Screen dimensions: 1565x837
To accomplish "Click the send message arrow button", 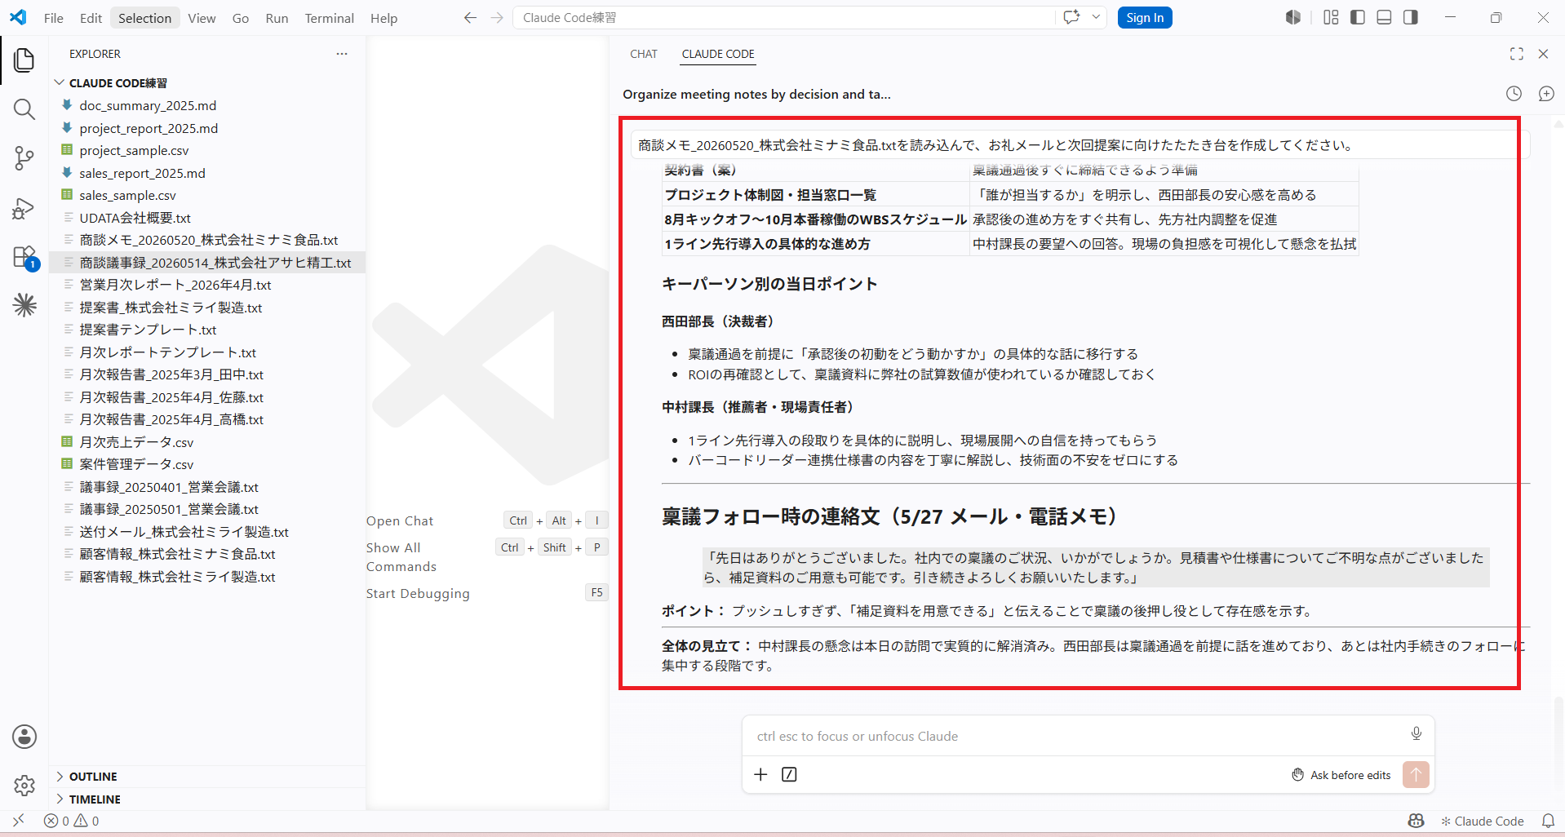I will pos(1416,774).
